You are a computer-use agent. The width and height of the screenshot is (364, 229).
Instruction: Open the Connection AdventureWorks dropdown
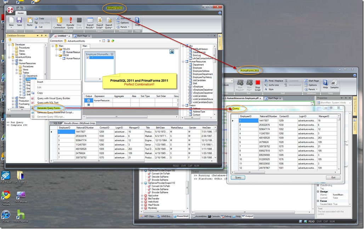(100, 41)
